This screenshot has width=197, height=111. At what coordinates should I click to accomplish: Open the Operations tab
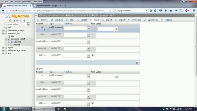click(151, 20)
